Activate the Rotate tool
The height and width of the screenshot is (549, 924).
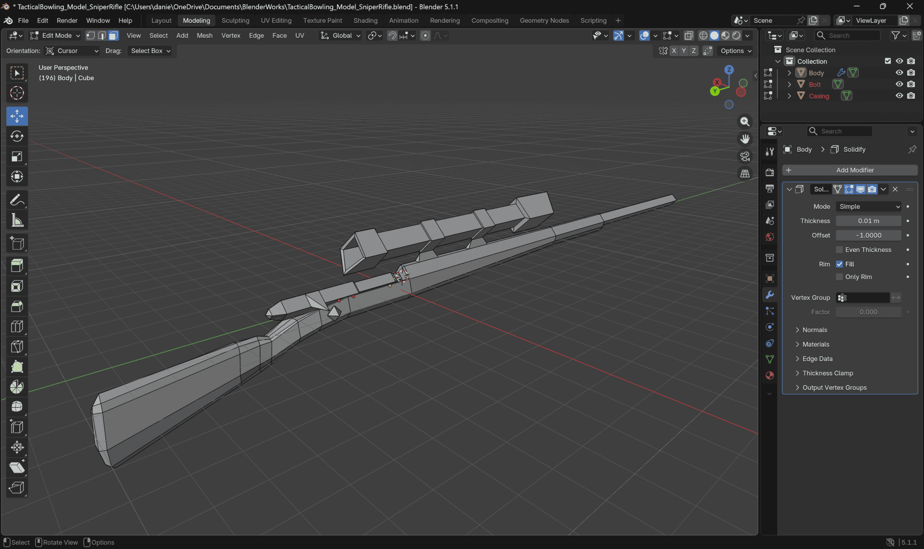coord(17,136)
